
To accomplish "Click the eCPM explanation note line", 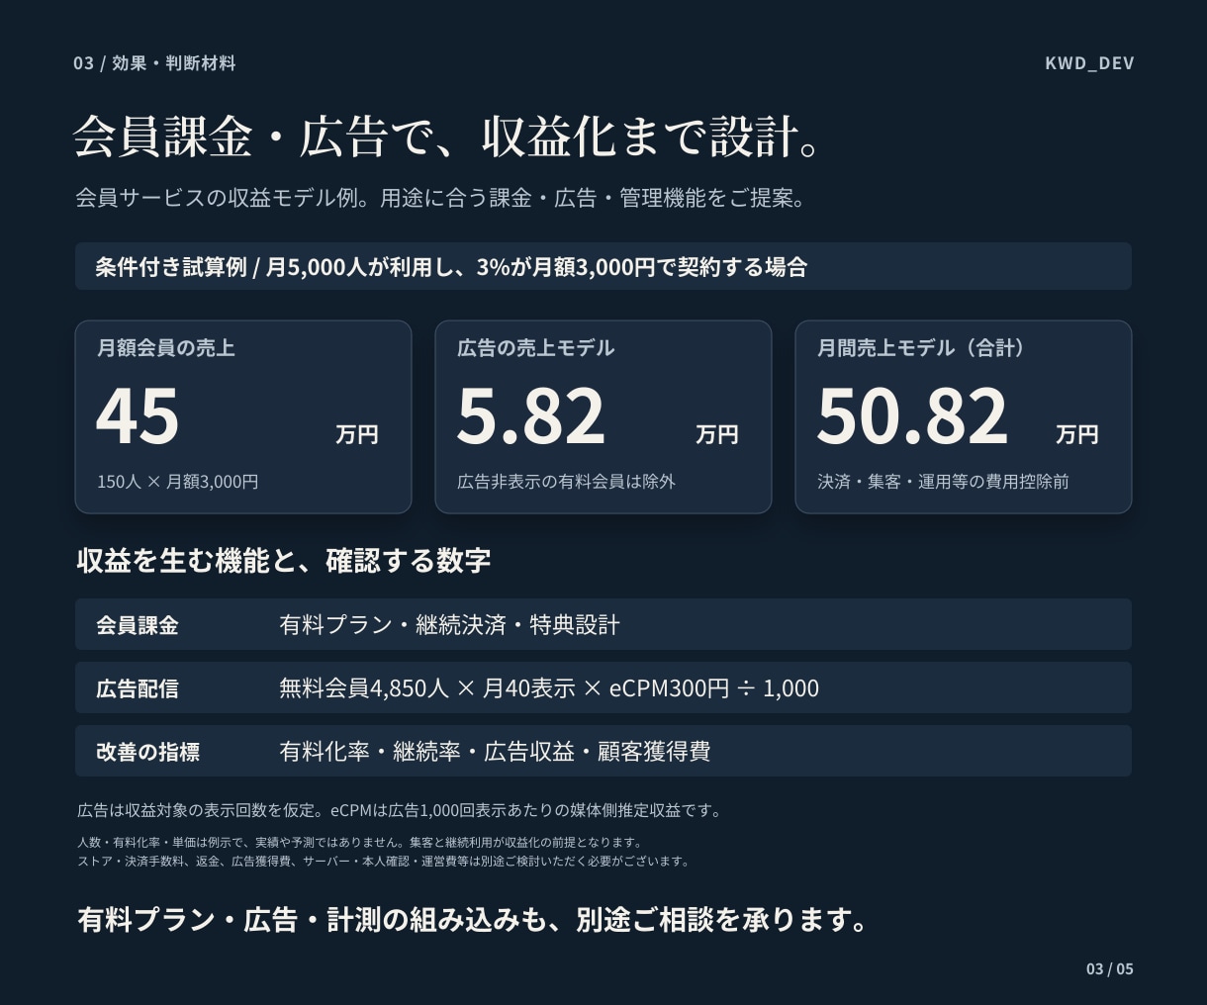I will [401, 810].
